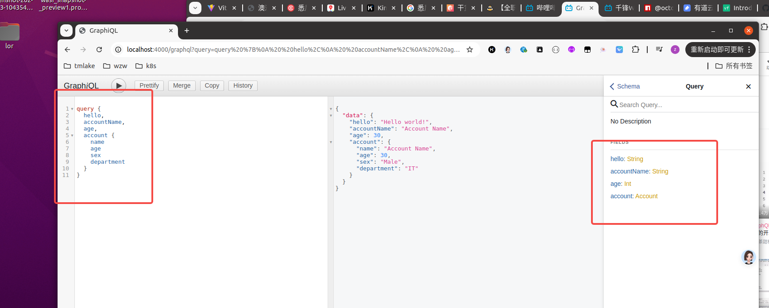The height and width of the screenshot is (308, 769).
Task: Run the query with the play button
Action: (119, 86)
